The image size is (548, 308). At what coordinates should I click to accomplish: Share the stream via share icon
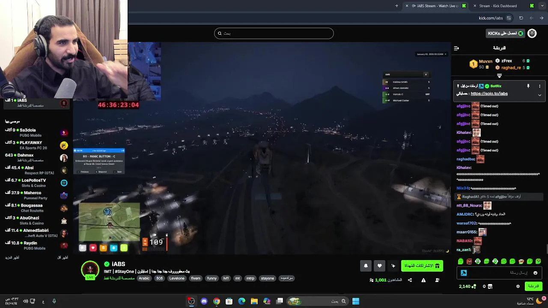point(410,280)
